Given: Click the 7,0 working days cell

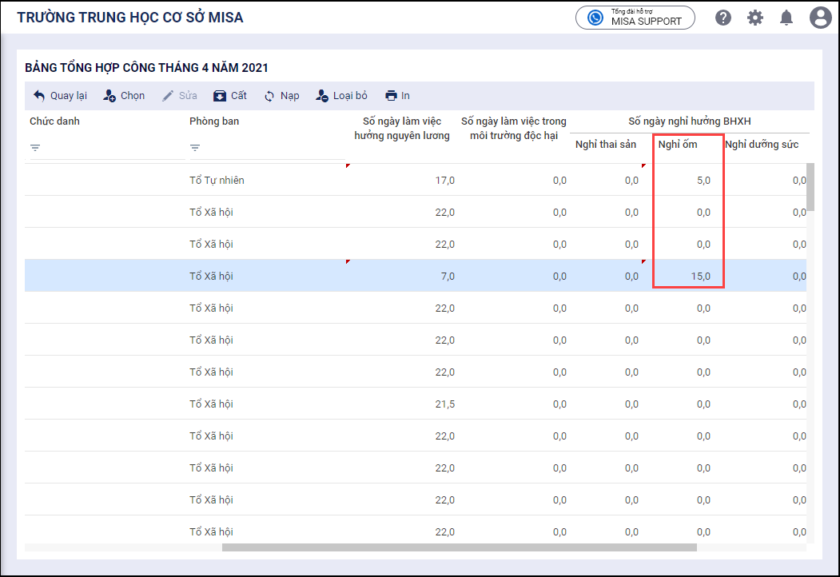Looking at the screenshot, I should [448, 277].
